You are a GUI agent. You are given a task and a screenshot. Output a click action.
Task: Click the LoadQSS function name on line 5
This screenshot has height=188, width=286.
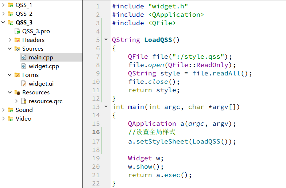point(158,40)
